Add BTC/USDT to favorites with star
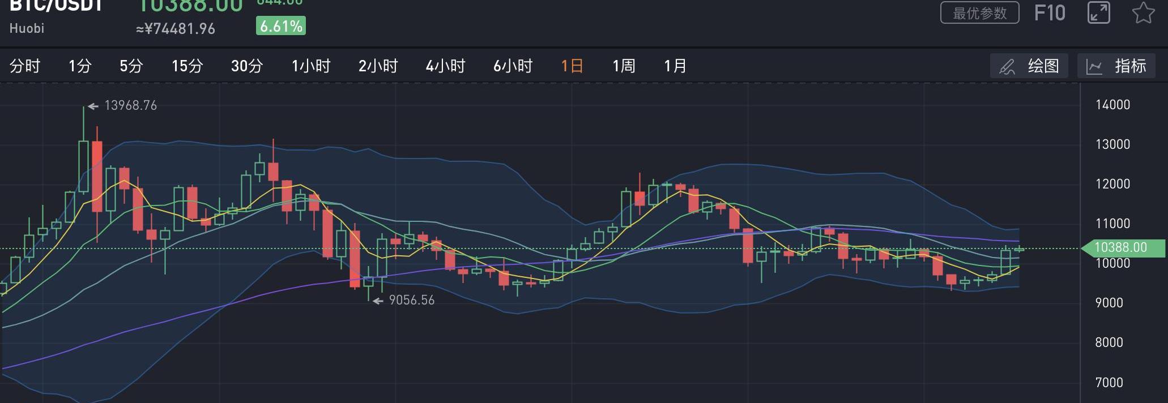The image size is (1168, 403). click(1143, 12)
